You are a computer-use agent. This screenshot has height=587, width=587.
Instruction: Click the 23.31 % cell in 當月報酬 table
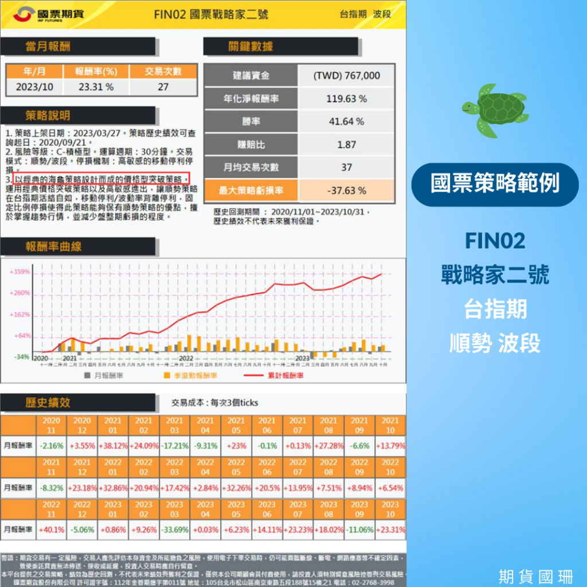click(96, 87)
